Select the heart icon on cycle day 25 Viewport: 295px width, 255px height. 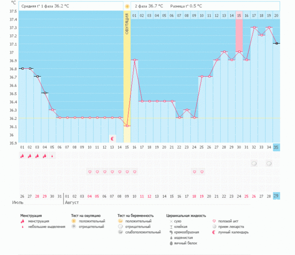point(202,171)
